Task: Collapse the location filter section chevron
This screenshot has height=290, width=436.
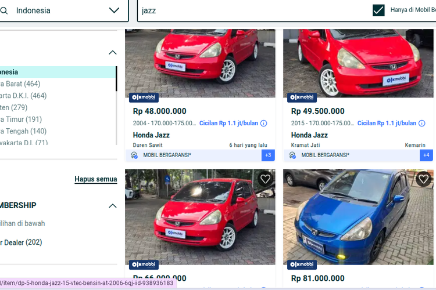Action: click(x=112, y=53)
